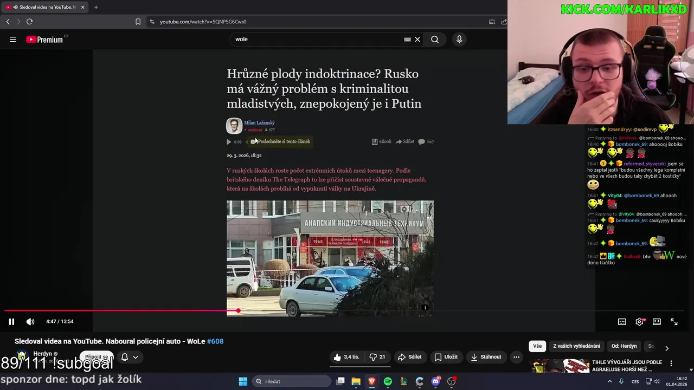Open File Explorer from taskbar
The image size is (694, 390).
click(x=356, y=381)
